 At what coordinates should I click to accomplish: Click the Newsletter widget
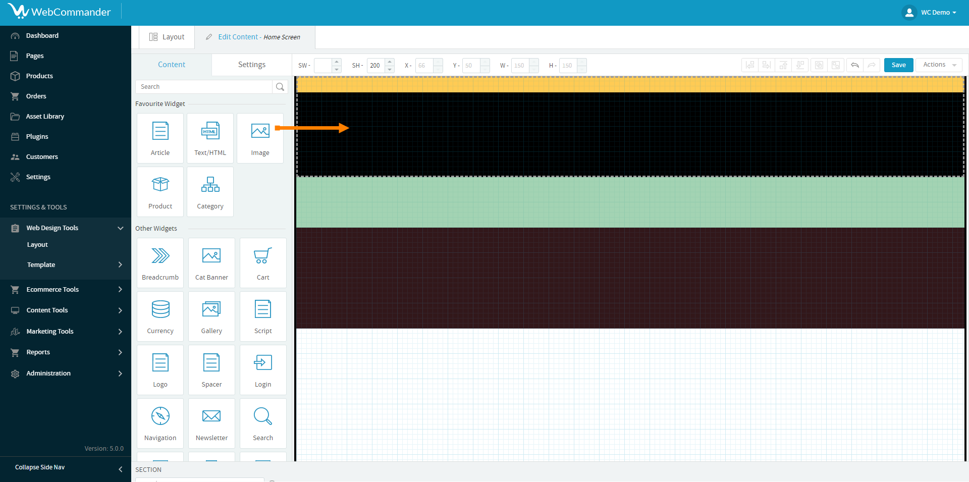[211, 423]
